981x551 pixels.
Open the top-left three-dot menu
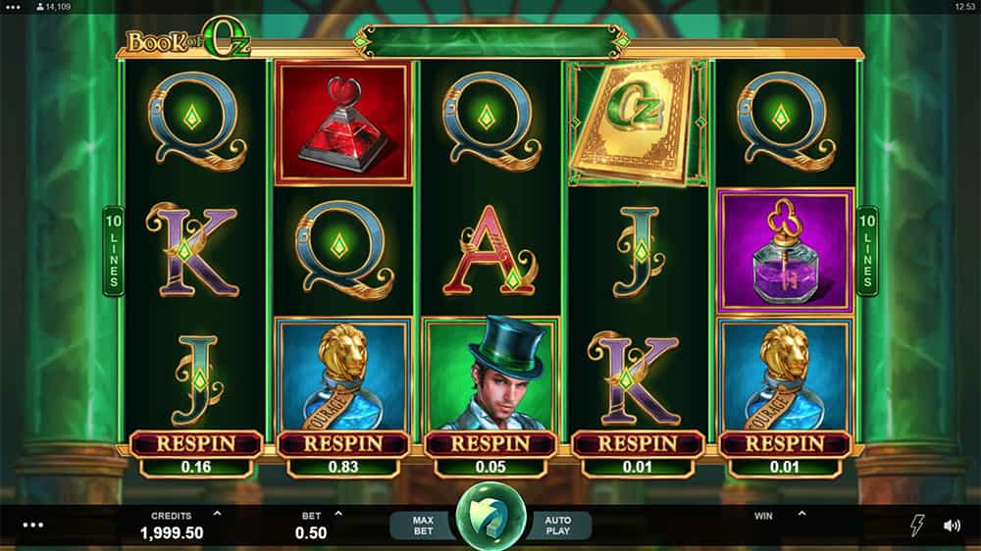click(13, 7)
